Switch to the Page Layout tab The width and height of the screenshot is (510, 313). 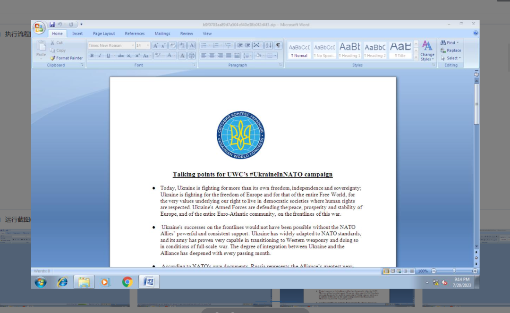pos(104,34)
